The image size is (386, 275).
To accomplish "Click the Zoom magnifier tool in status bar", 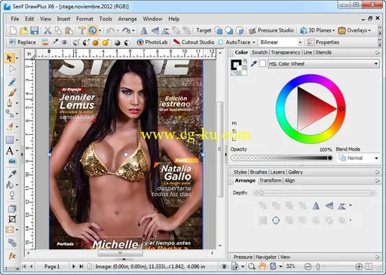I will [252, 267].
